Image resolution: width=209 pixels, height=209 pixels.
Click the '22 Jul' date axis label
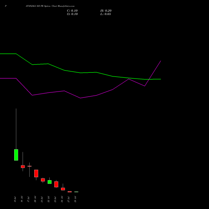[48, 199]
